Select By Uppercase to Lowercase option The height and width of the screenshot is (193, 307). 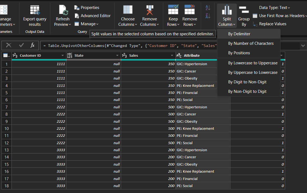click(249, 72)
